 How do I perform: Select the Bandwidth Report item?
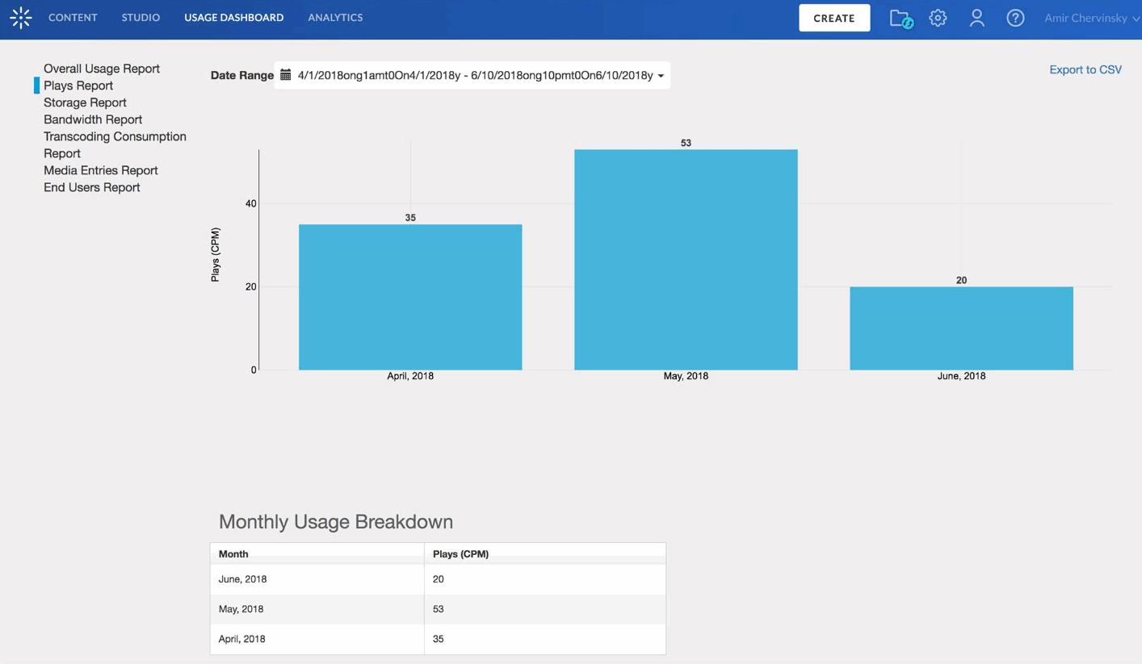(x=93, y=119)
